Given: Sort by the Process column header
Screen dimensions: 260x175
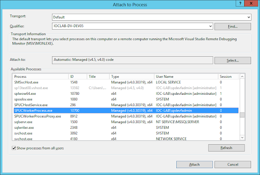Looking at the screenshot, I should (41, 76).
